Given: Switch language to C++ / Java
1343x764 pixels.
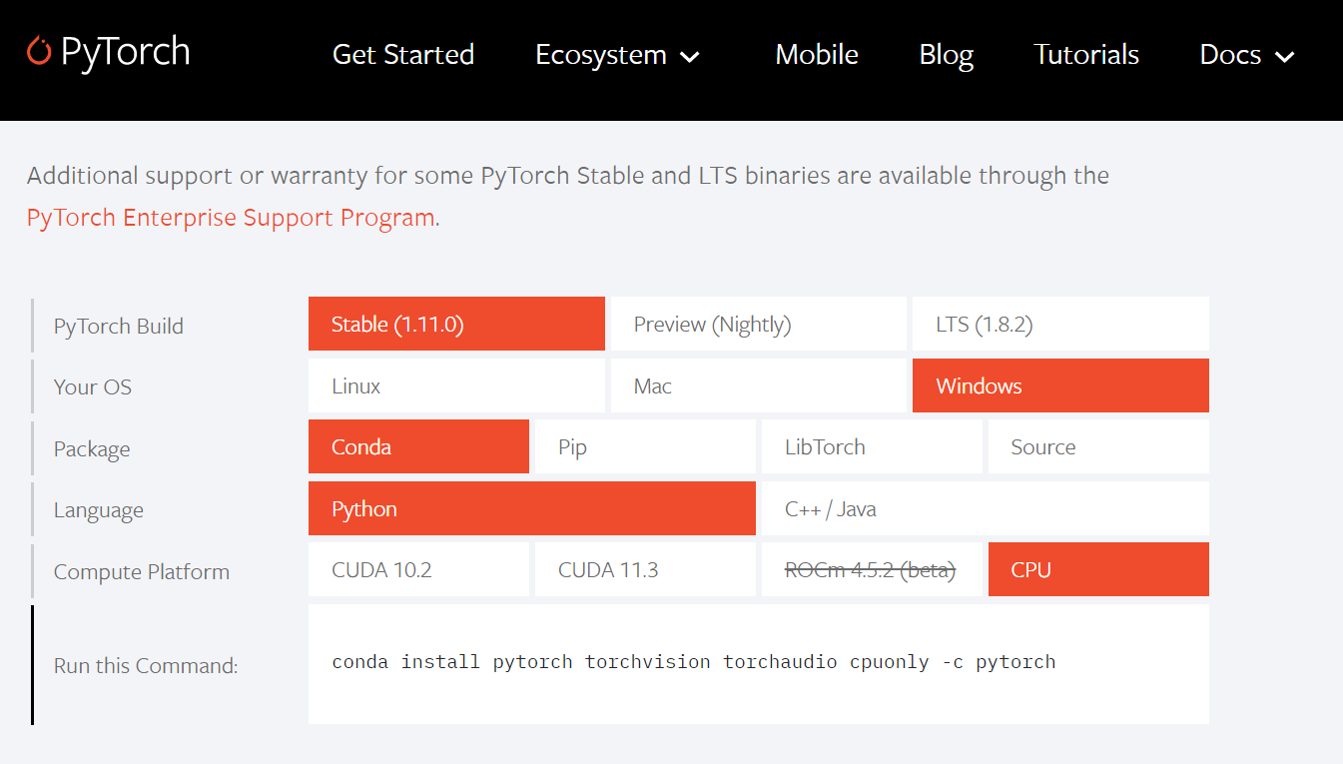Looking at the screenshot, I should (984, 508).
